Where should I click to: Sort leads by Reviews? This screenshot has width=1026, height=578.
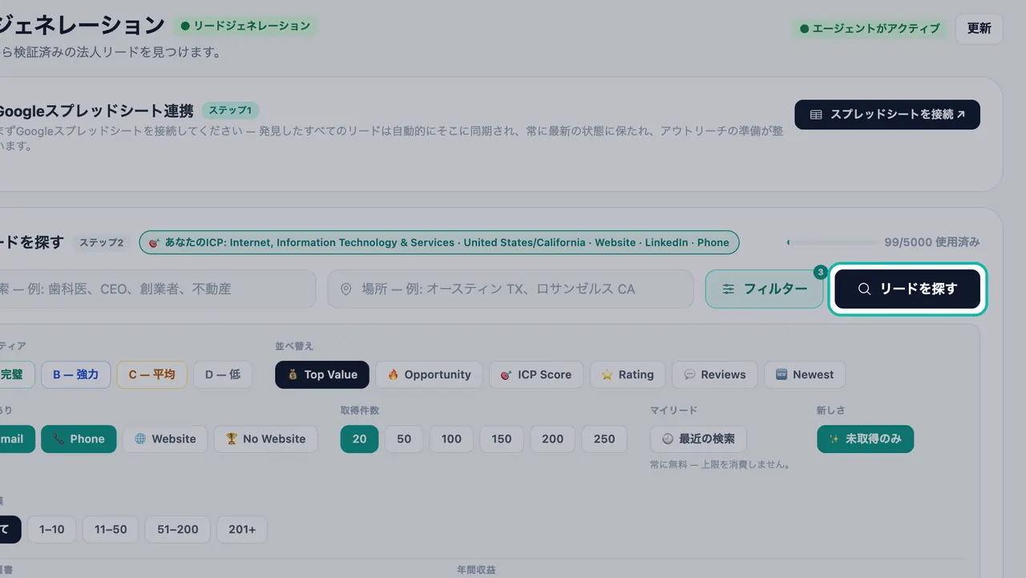(x=714, y=374)
